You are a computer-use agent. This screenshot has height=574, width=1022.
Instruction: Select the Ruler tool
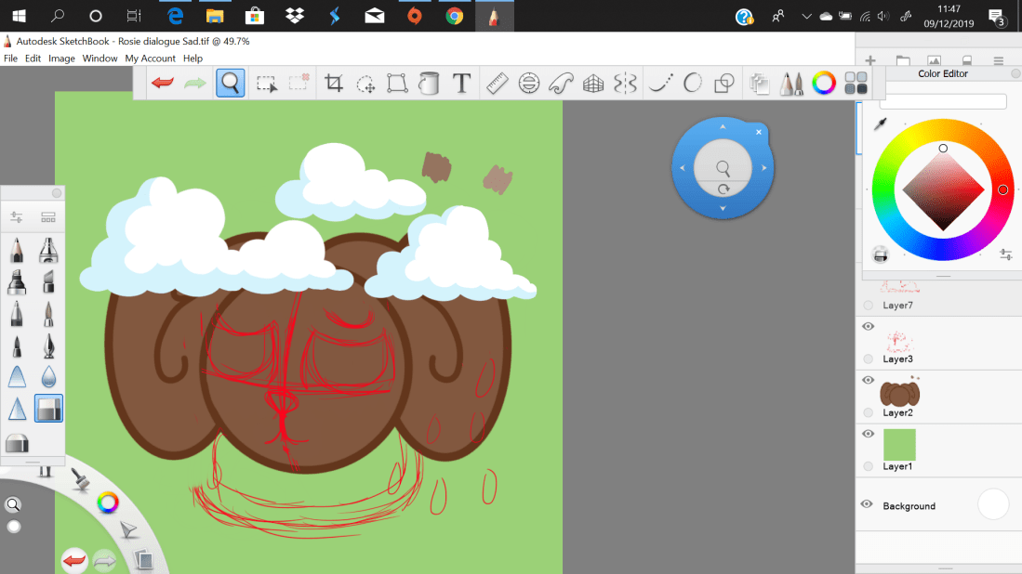[x=497, y=83]
